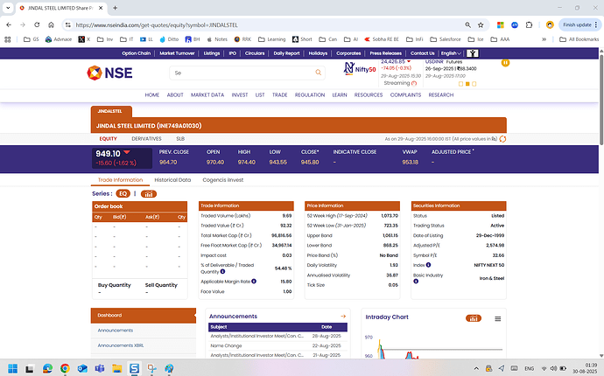This screenshot has height=376, width=604.
Task: Select Dashboard in the left sidebar
Action: 144,315
